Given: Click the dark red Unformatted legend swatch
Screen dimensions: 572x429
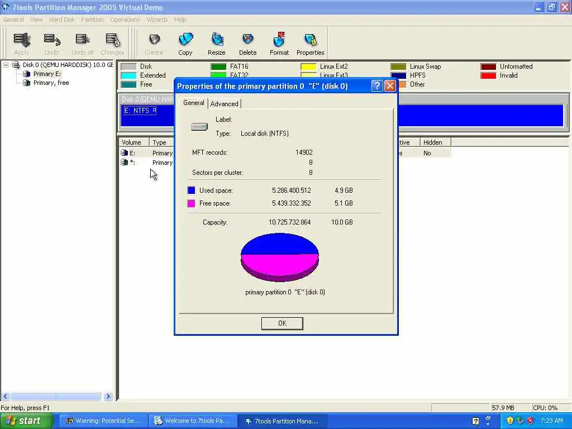Looking at the screenshot, I should pos(488,66).
